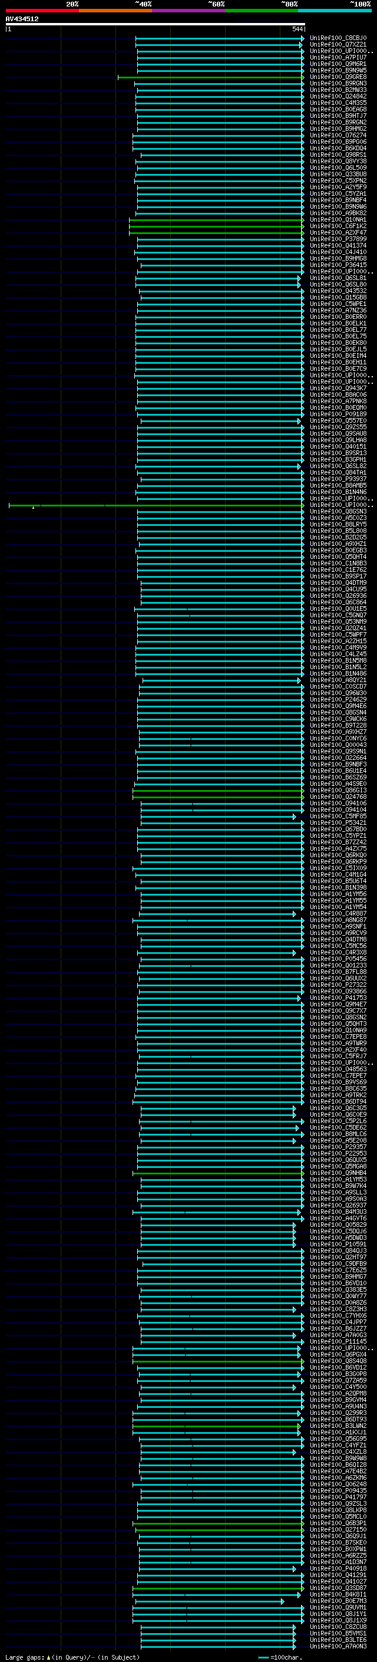
Task: Select hit label UniRef100_Q8GSN3
Action: 338,512
